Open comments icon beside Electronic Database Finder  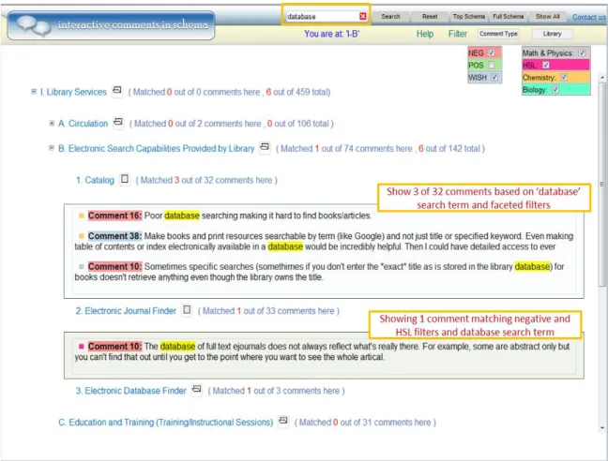coord(197,390)
